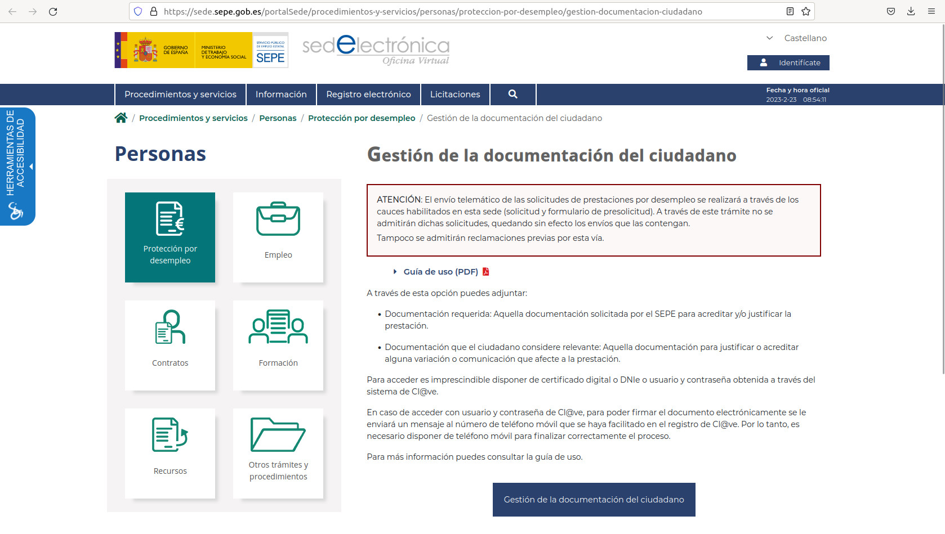Go to home via breadcrumb house icon
Viewport: 945px width, 534px height.
[x=121, y=118]
